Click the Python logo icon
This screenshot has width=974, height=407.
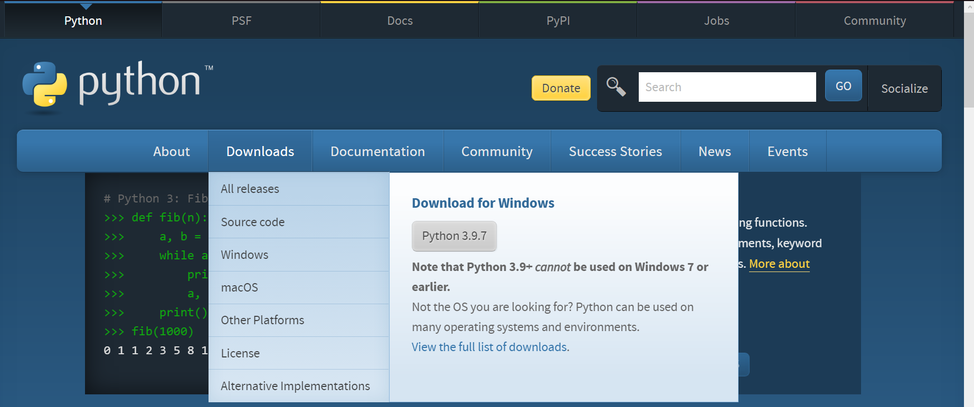pyautogui.click(x=45, y=84)
